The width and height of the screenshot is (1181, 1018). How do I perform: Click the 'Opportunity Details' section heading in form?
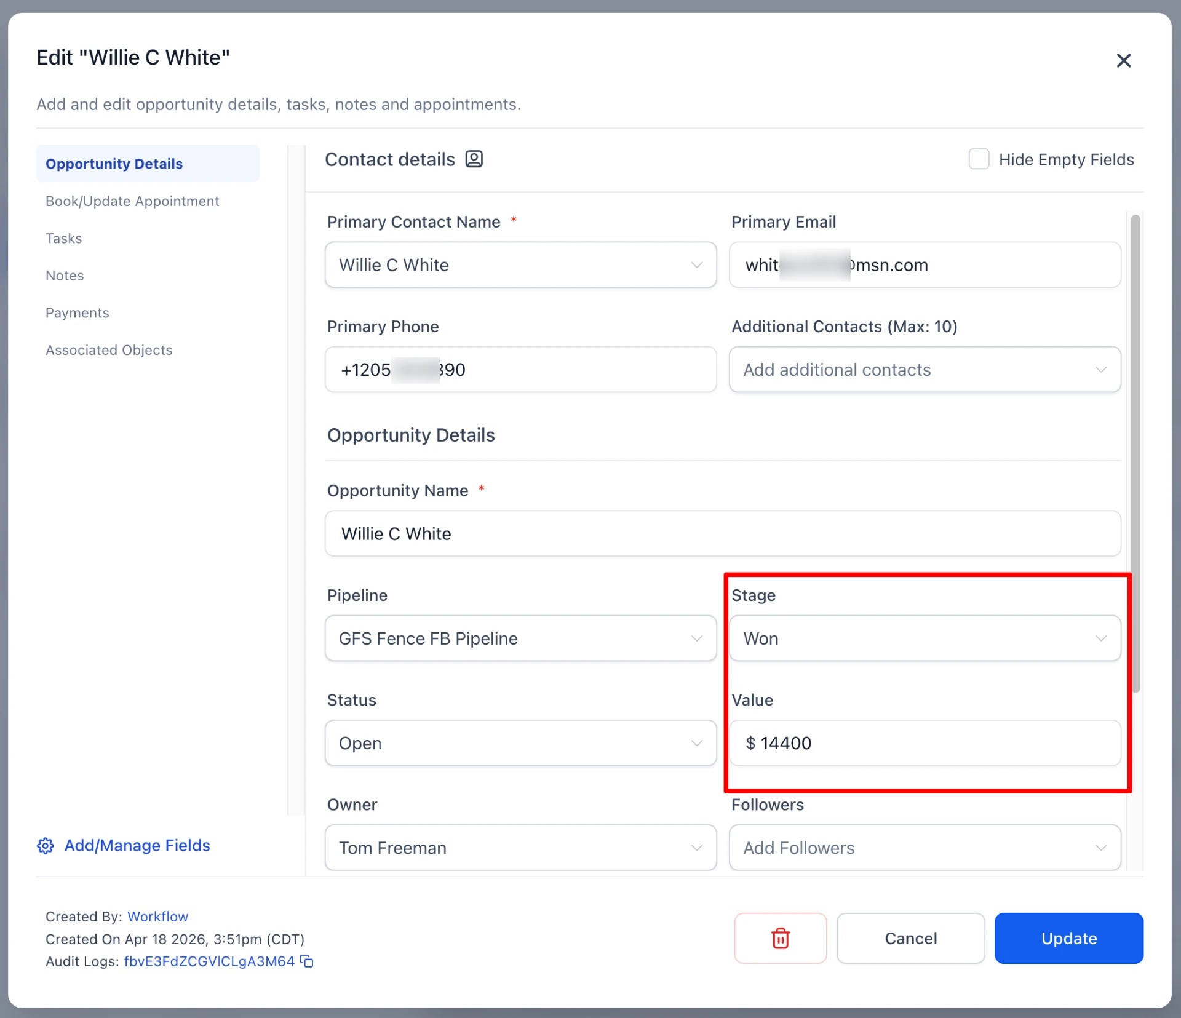(x=411, y=435)
